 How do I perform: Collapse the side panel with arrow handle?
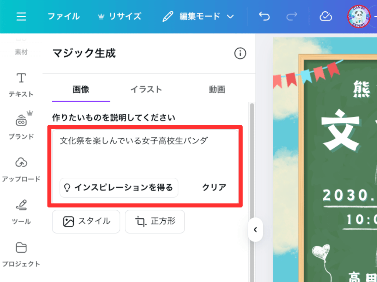pyautogui.click(x=256, y=229)
